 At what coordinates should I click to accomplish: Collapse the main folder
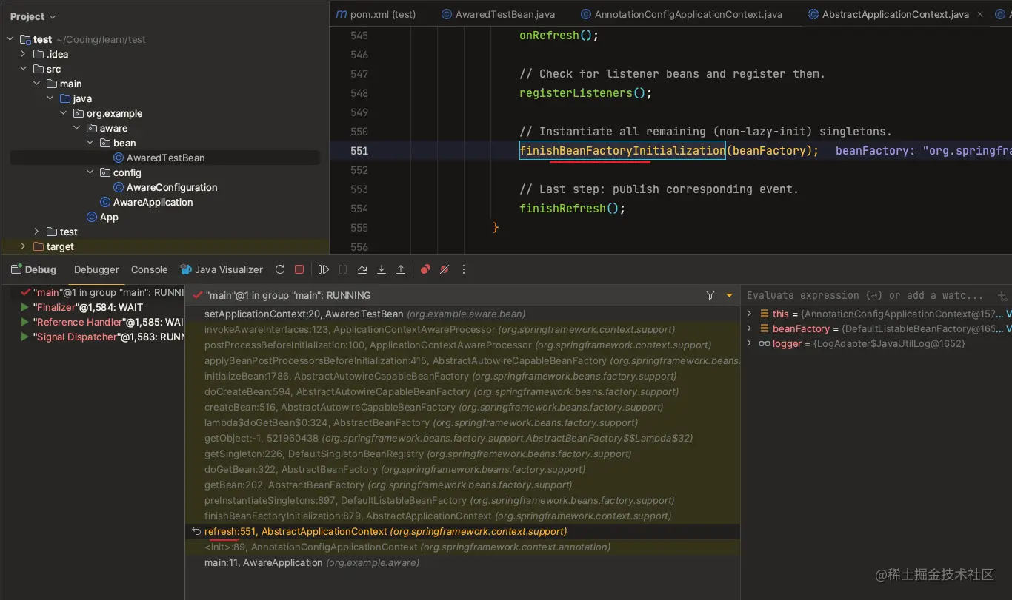point(38,84)
